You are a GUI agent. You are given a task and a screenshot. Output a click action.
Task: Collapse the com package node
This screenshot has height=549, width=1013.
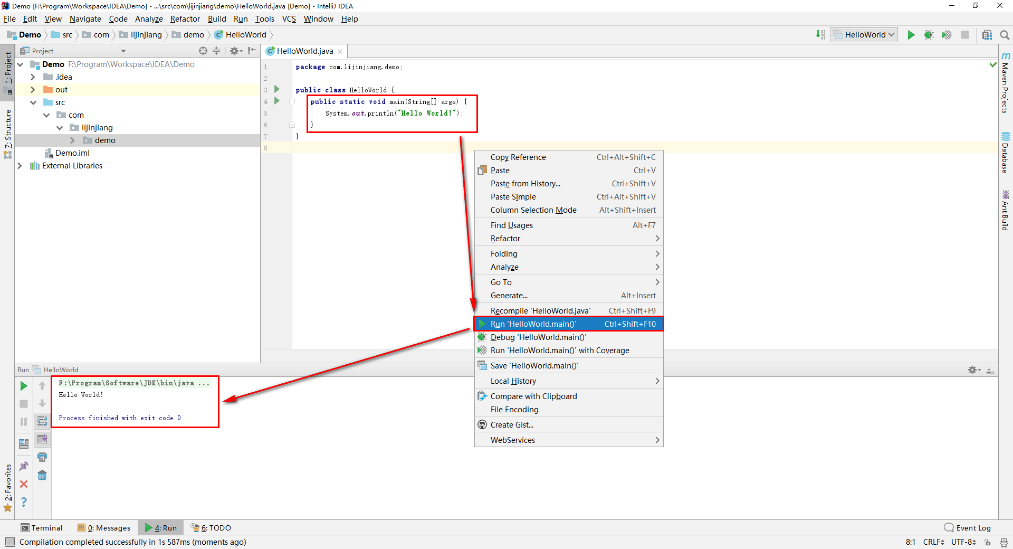[46, 115]
